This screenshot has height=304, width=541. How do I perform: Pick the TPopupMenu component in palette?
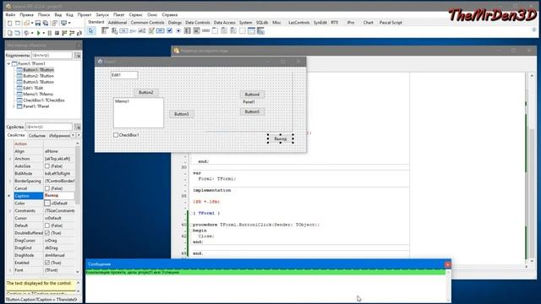click(114, 31)
